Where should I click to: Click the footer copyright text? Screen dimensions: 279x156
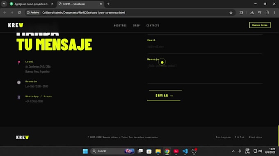coord(123,137)
